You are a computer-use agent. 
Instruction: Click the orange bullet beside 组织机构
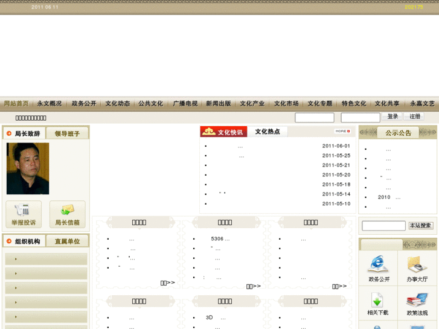(x=9, y=241)
